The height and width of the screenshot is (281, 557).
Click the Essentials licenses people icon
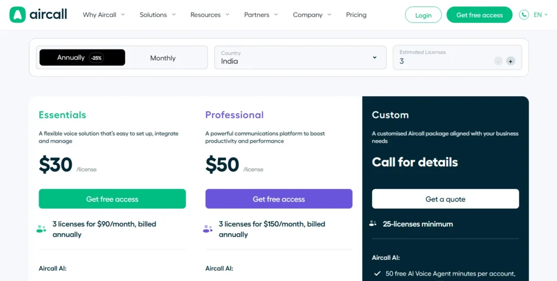(41, 229)
